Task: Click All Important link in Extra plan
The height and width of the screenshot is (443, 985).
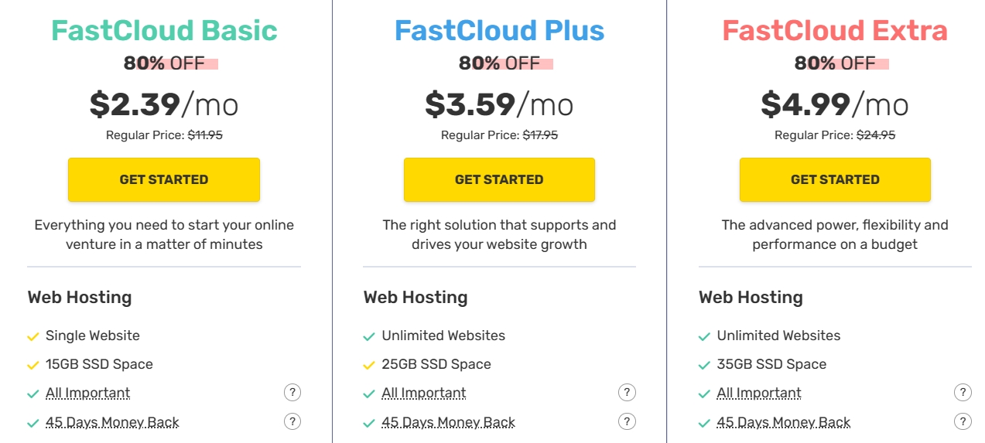Action: pyautogui.click(x=758, y=393)
